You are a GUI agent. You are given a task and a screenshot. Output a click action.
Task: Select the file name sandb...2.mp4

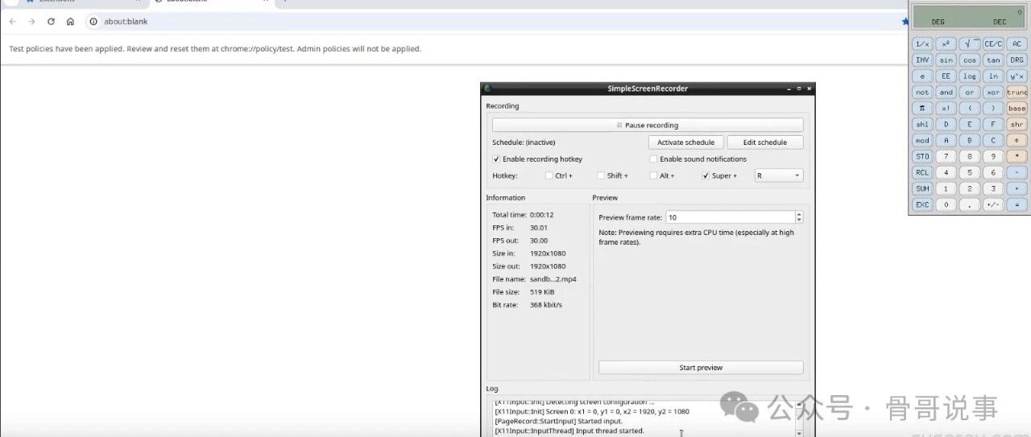553,279
